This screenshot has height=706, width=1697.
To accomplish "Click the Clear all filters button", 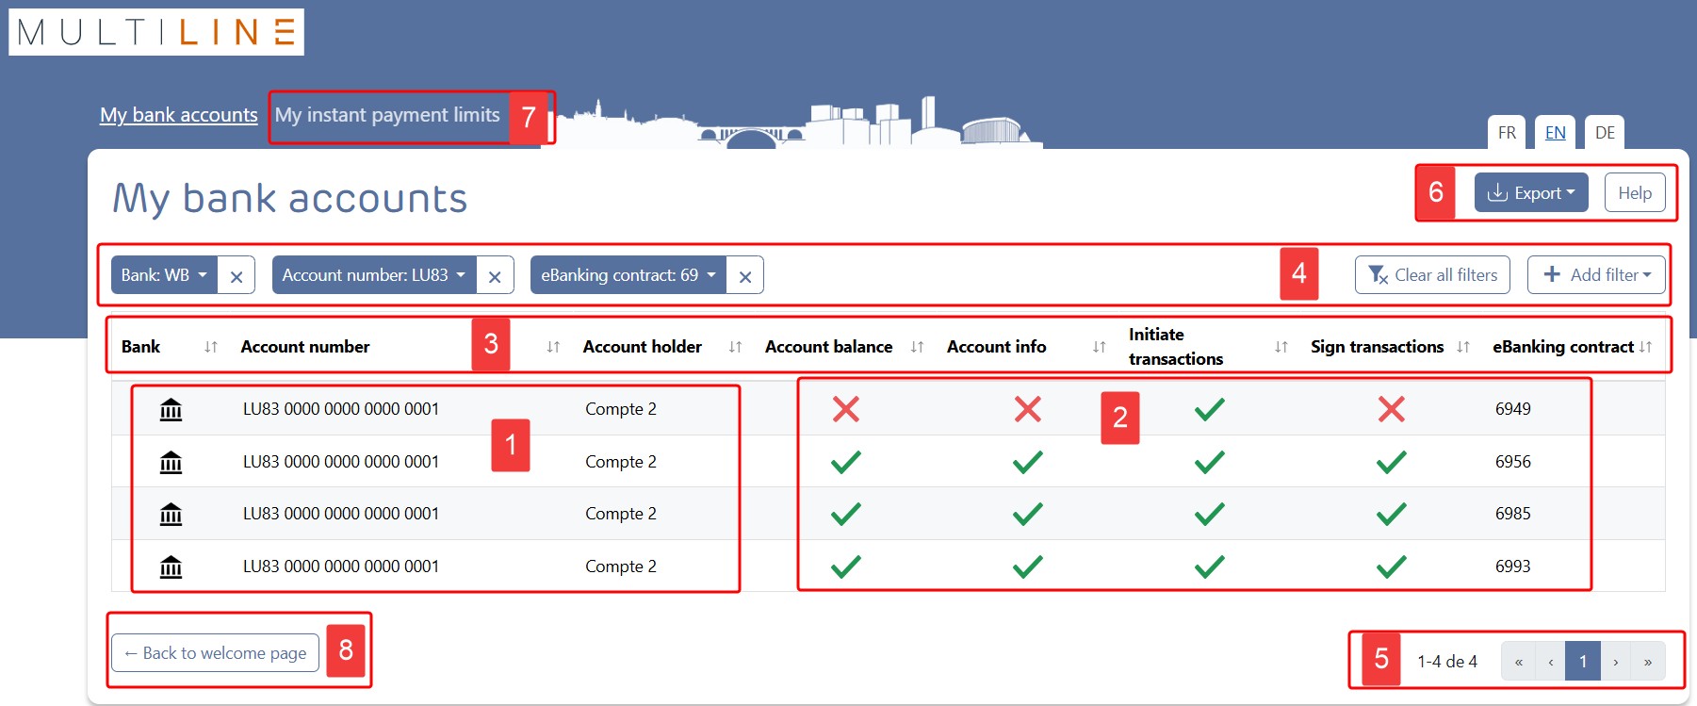I will (1432, 275).
